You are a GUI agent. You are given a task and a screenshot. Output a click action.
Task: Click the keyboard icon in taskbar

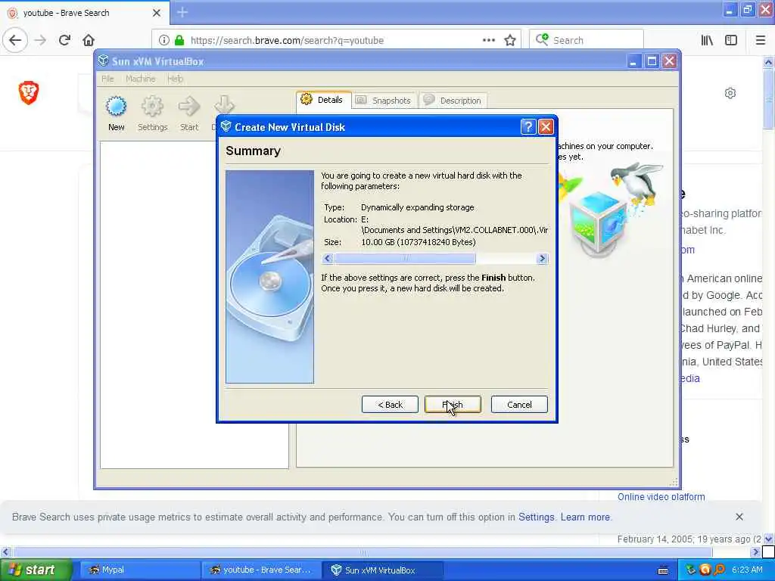coord(663,570)
